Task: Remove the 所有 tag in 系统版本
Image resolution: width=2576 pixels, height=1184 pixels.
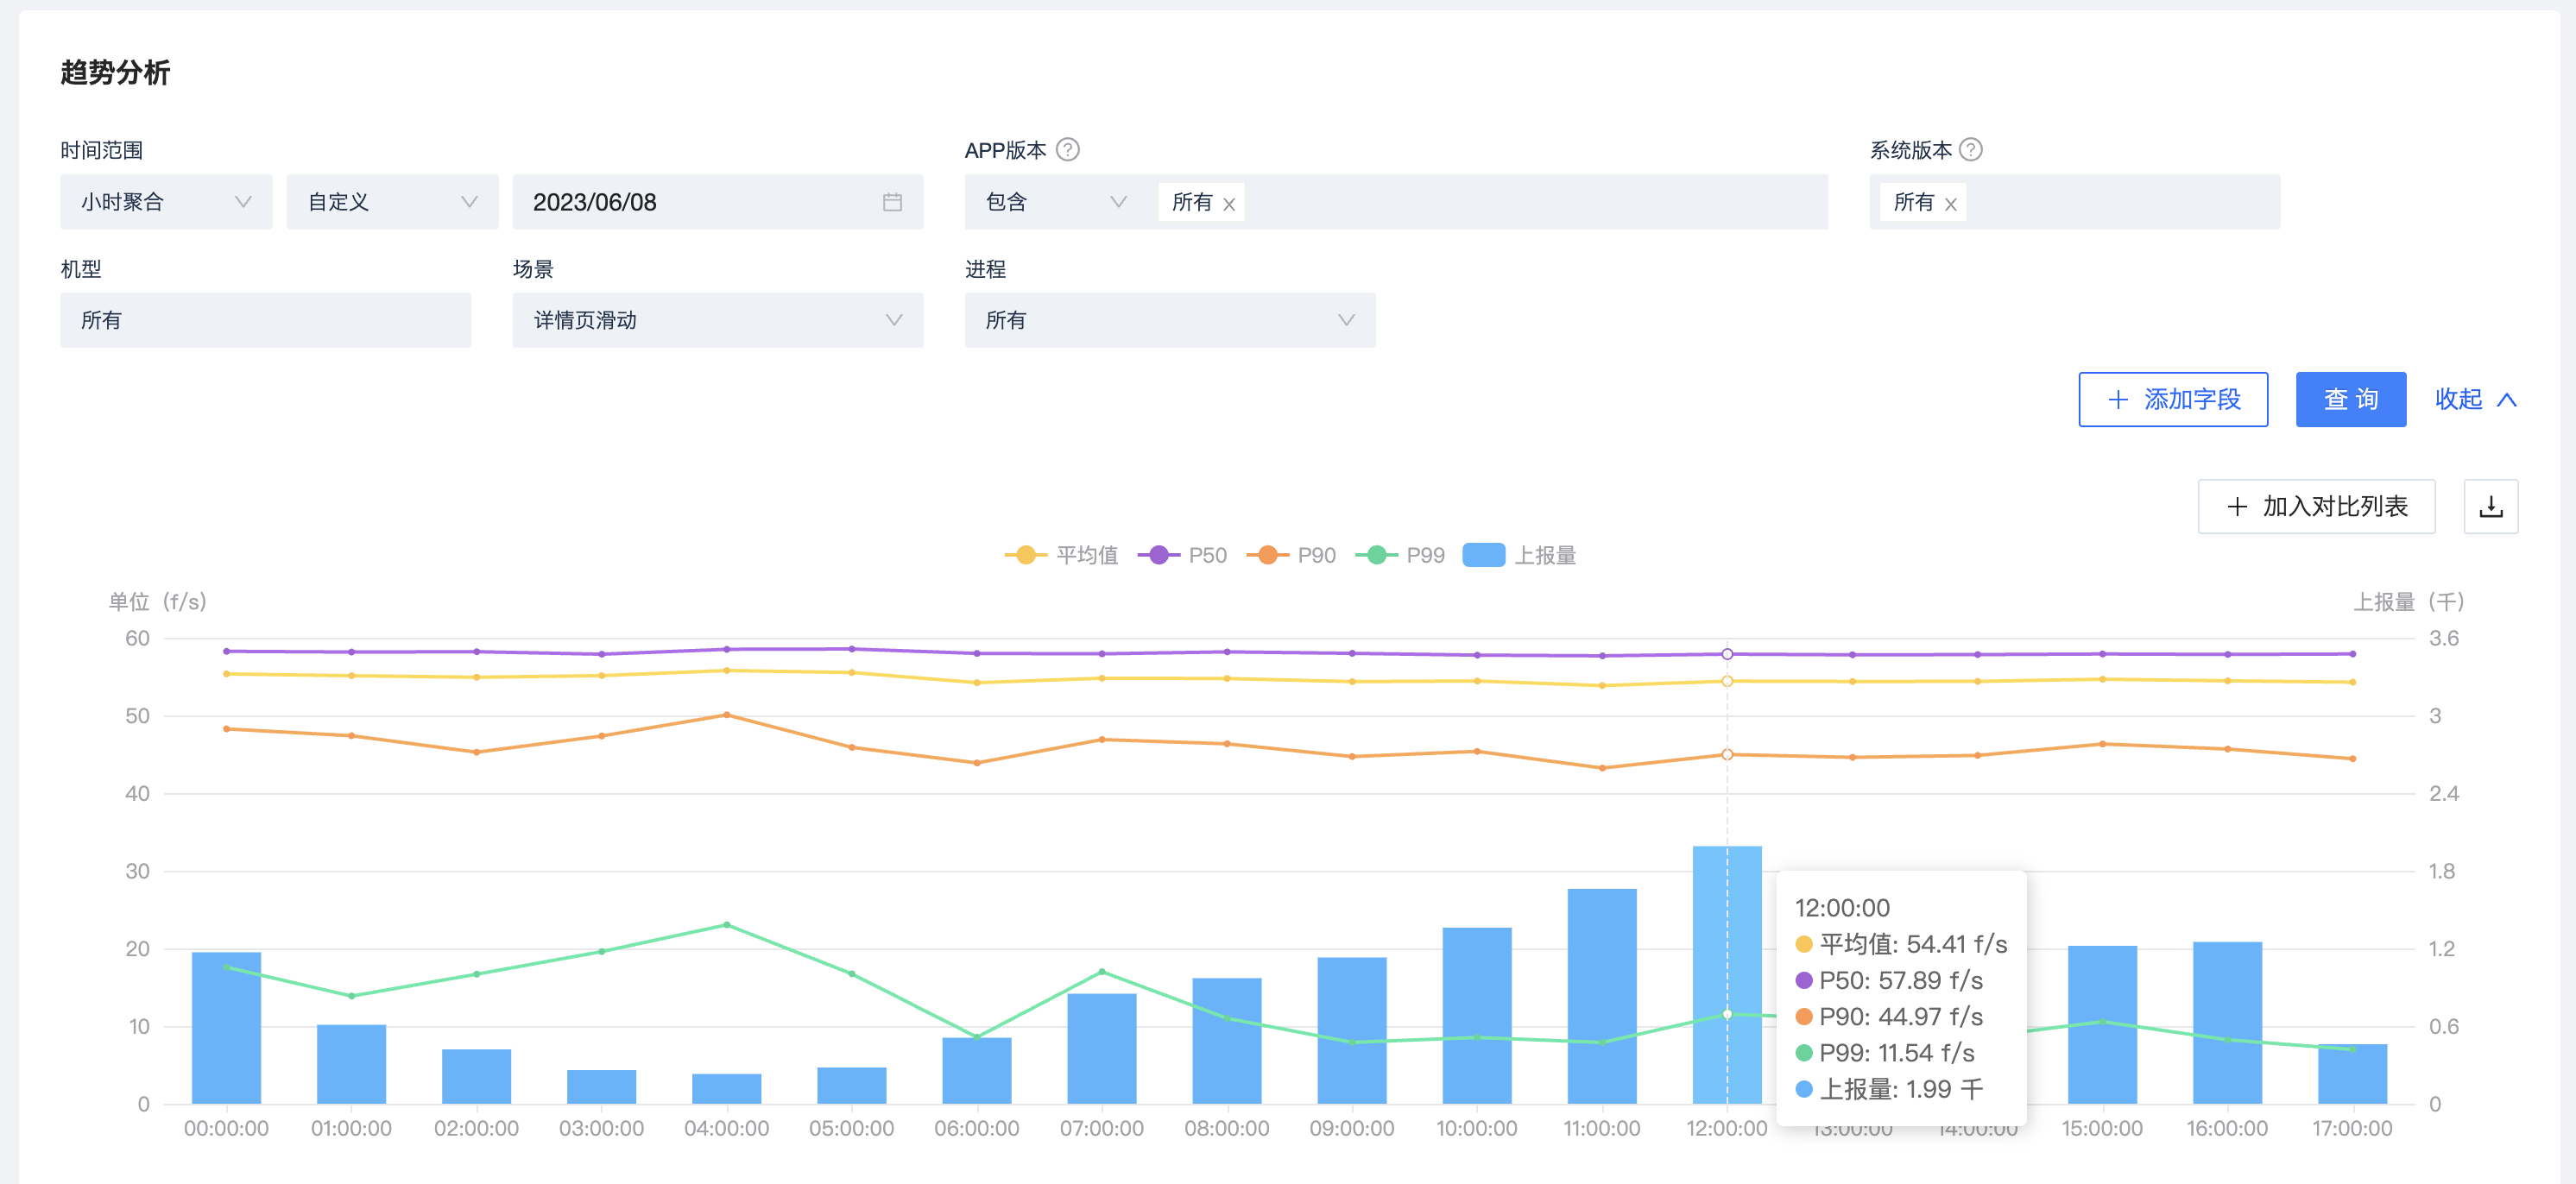Action: click(1950, 204)
